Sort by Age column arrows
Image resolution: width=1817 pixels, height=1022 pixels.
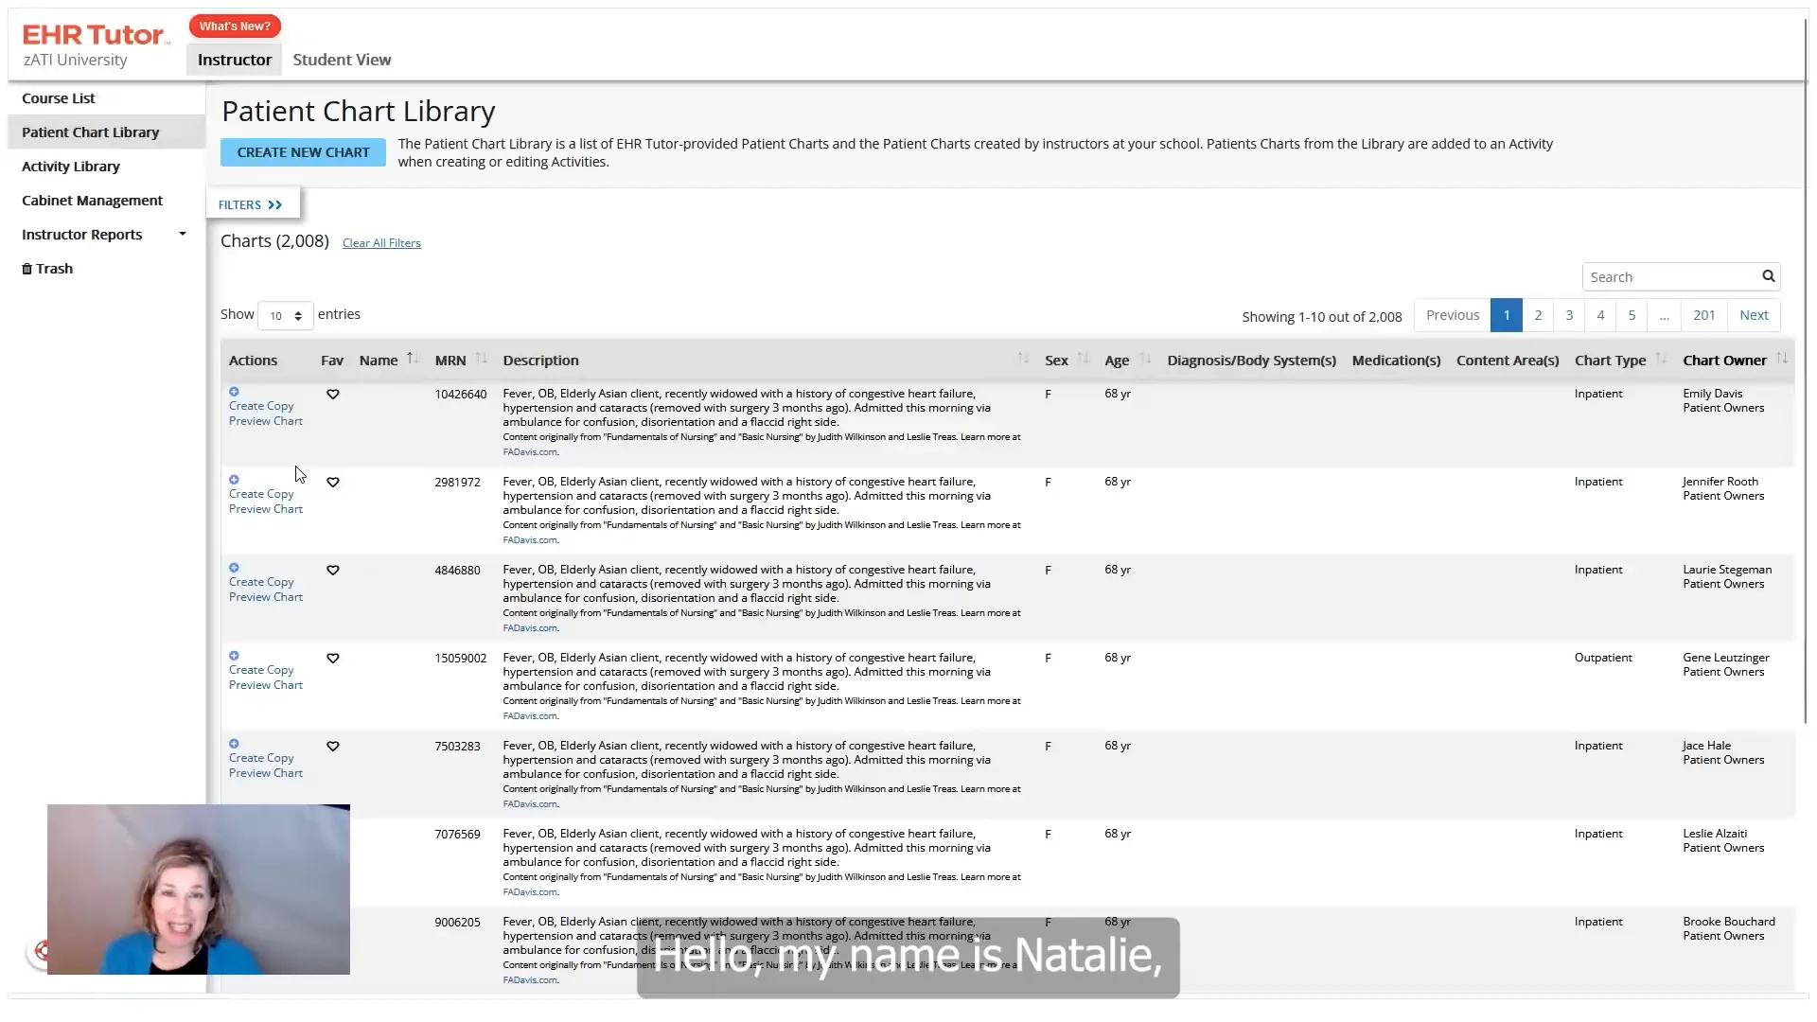[1145, 359]
